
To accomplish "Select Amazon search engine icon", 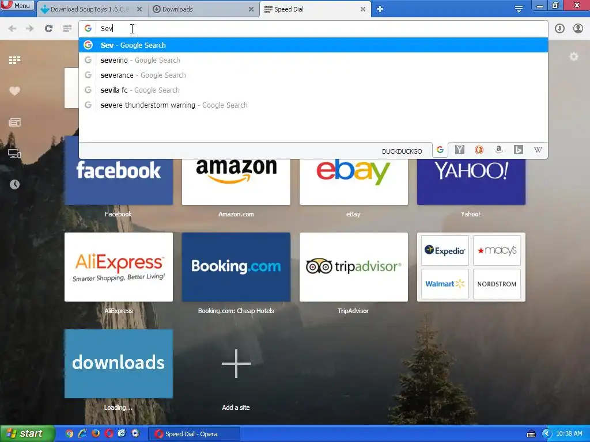I will 498,150.
